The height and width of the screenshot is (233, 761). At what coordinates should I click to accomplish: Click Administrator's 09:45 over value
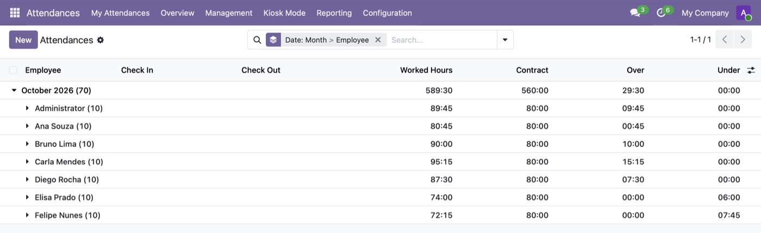(633, 108)
